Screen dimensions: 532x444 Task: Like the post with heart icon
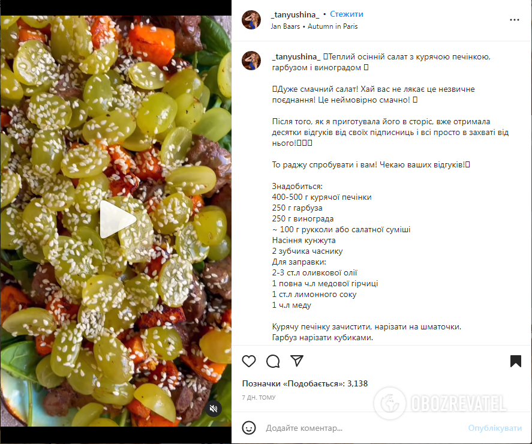[249, 361]
